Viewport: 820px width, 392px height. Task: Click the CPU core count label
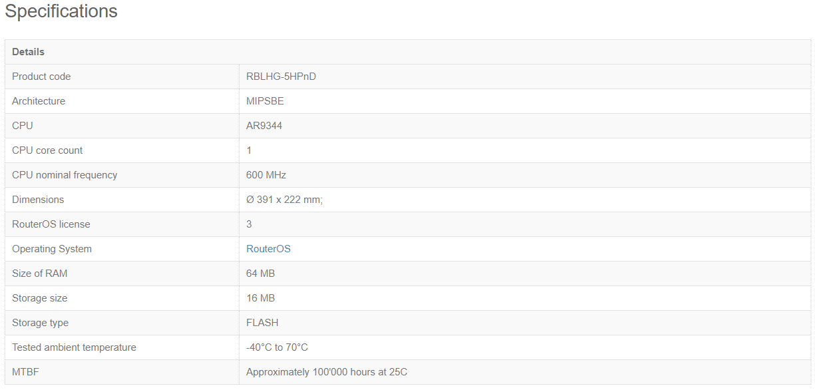(x=47, y=150)
